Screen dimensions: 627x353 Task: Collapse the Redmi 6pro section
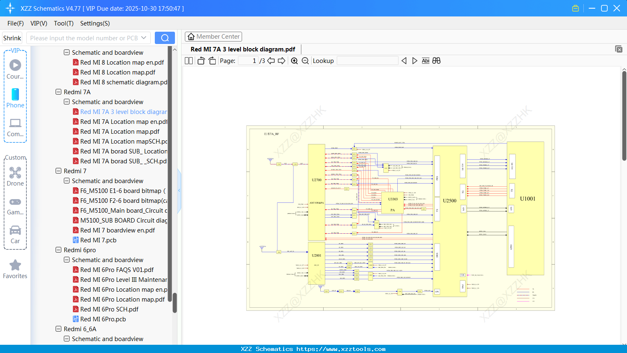tap(58, 250)
